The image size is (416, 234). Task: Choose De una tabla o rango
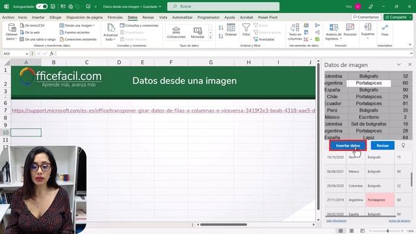click(x=38, y=39)
